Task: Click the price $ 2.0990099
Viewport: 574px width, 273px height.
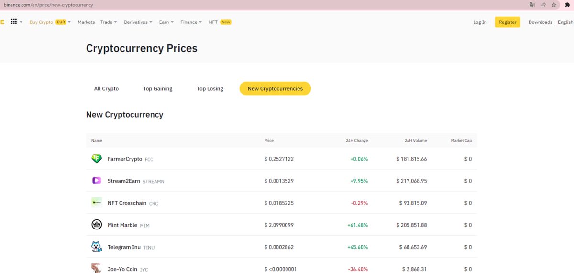Action: click(279, 225)
